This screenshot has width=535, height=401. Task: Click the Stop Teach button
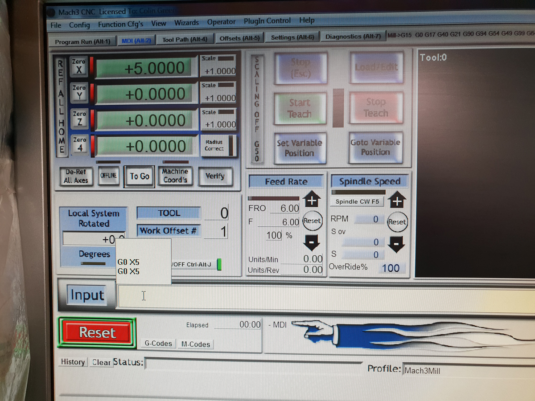376,107
